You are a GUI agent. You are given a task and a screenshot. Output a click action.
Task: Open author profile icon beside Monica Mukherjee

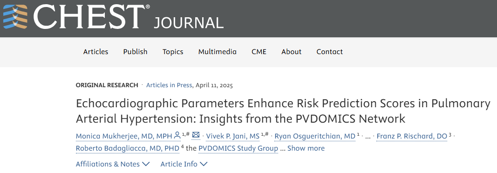(177, 136)
